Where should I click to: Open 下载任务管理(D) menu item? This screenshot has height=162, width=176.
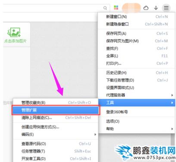coord(137,80)
